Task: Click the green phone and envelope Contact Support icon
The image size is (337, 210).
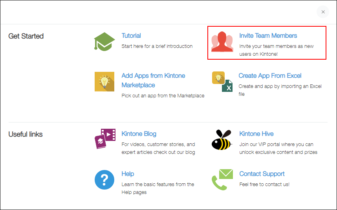Action: pos(222,180)
